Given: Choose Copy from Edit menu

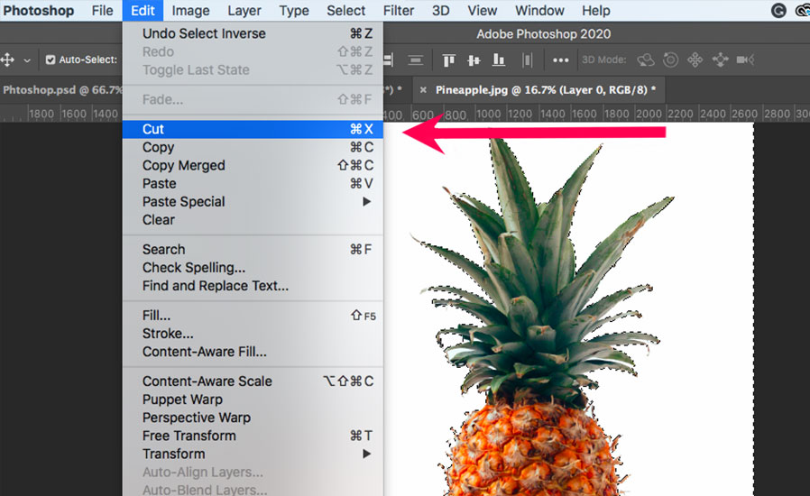Looking at the screenshot, I should (x=253, y=147).
